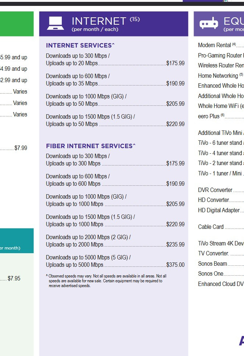244x356 pixels.
Task: Click the Home Networking footnote (5) marker
Action: [x=241, y=74]
